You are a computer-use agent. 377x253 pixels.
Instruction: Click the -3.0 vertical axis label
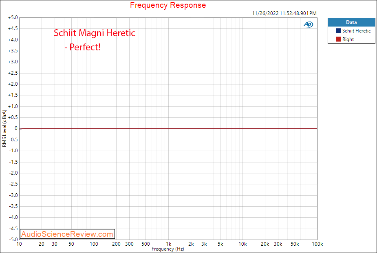click(x=13, y=195)
